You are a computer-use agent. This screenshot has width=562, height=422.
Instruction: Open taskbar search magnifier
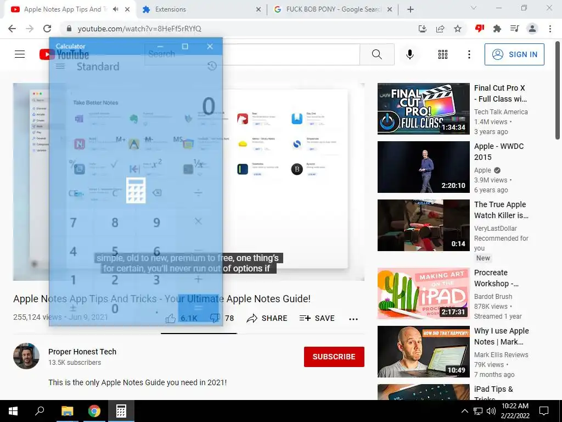[40, 411]
